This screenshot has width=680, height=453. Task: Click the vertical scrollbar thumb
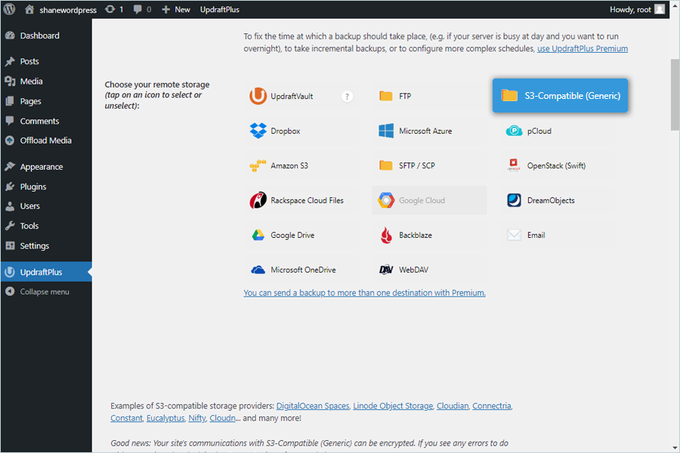675,94
